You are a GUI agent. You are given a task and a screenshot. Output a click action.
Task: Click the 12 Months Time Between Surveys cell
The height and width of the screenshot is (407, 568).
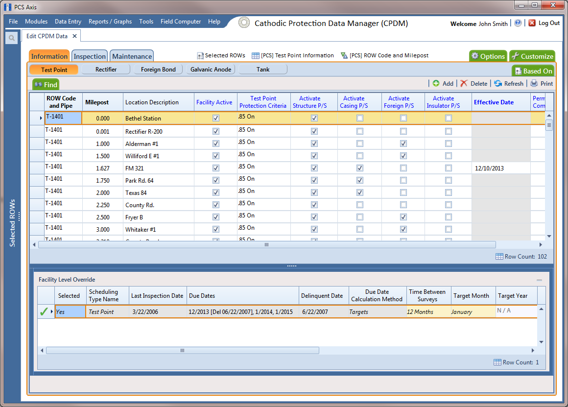tap(428, 311)
